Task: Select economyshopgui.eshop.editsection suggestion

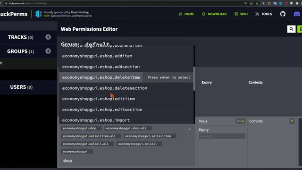Action: (x=126, y=110)
